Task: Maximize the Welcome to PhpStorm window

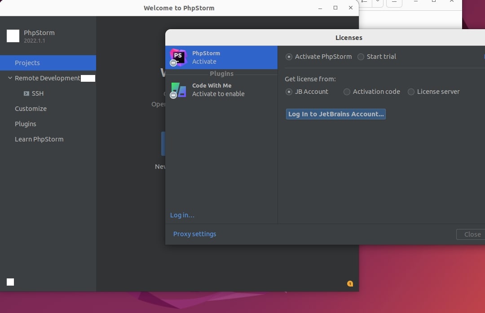Action: coord(335,8)
